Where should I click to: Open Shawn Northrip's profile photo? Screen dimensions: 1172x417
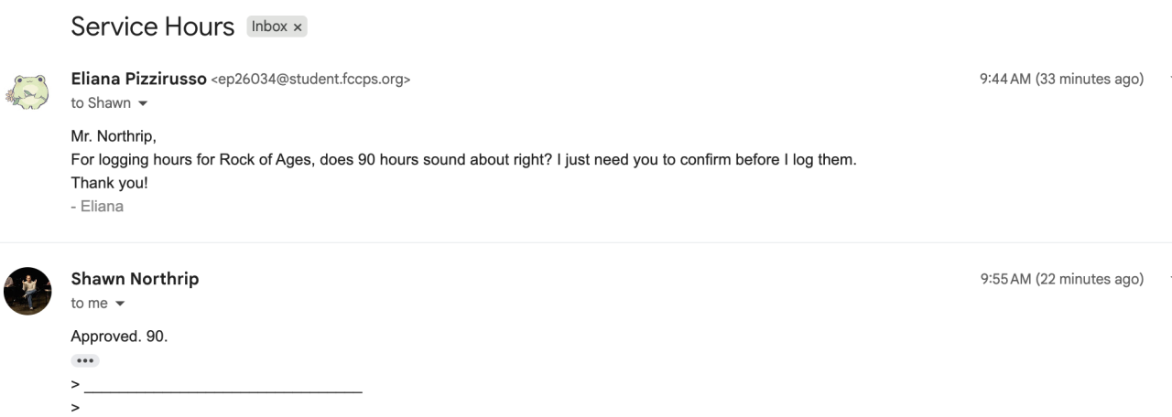[x=27, y=291]
